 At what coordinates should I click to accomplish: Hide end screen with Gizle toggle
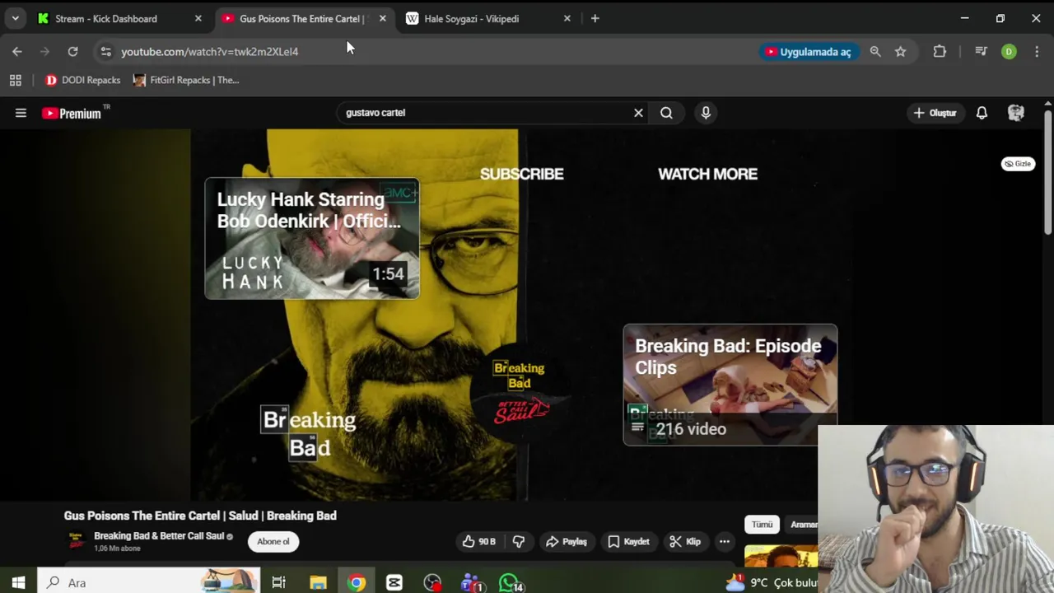(1018, 164)
